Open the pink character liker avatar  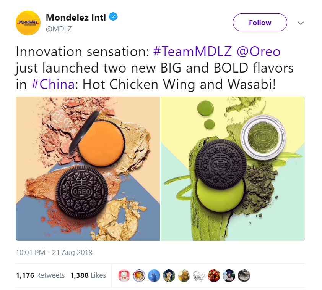[x=124, y=275]
